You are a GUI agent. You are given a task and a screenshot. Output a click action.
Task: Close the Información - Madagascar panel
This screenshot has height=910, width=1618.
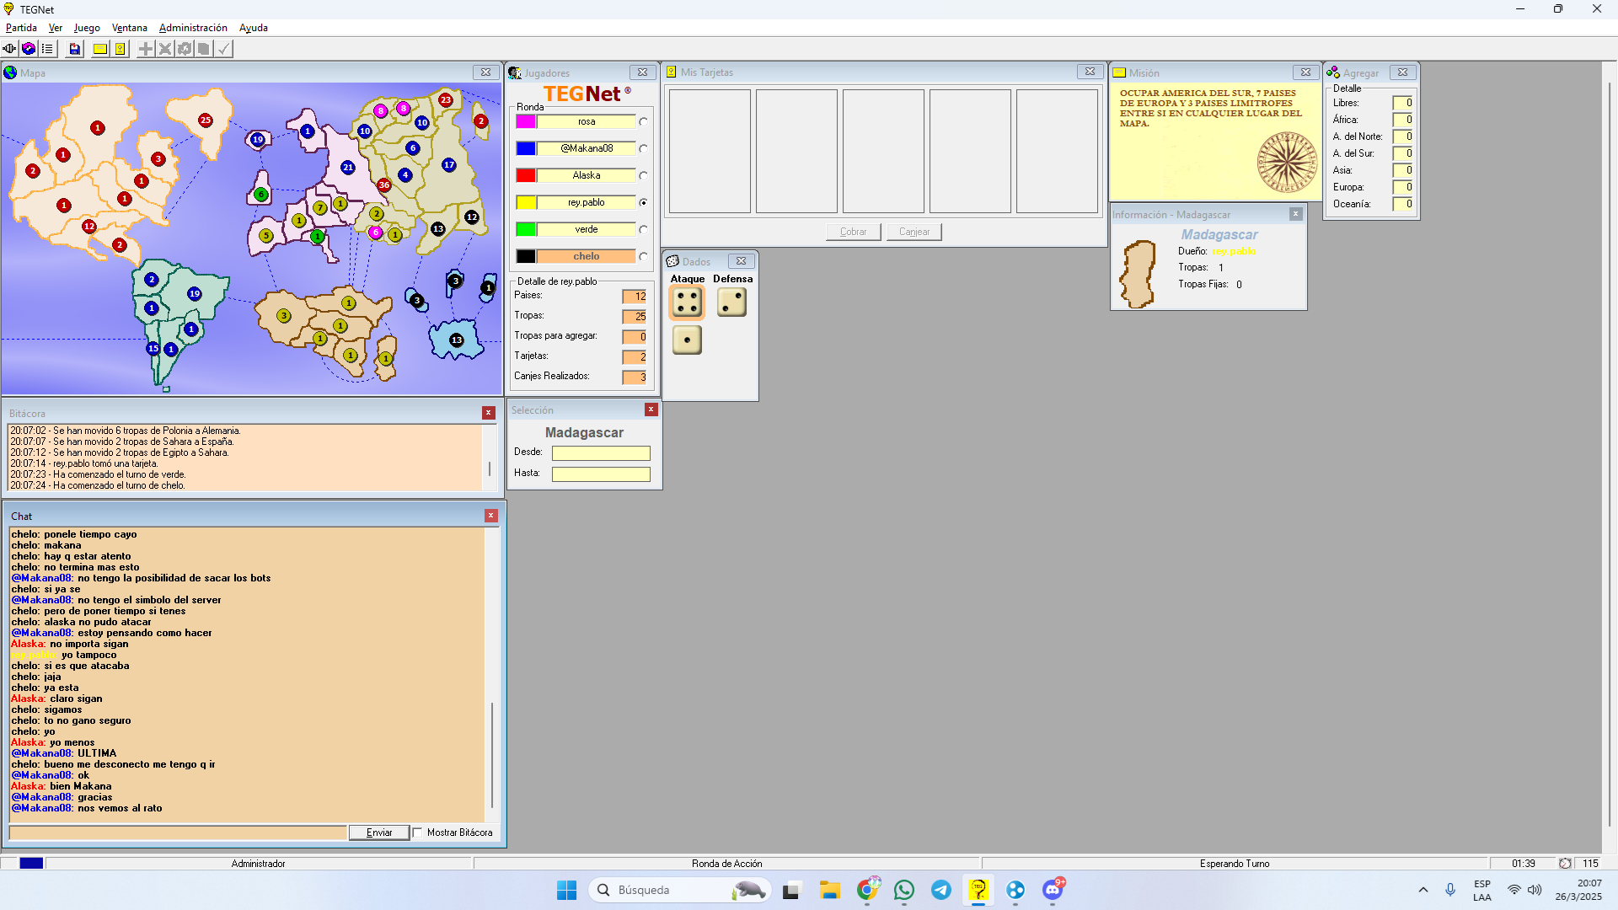1296,215
